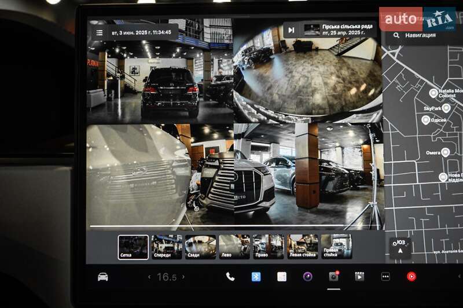This screenshot has height=308, width=463.
Task: Click the Навигация search field
Action: point(425,35)
